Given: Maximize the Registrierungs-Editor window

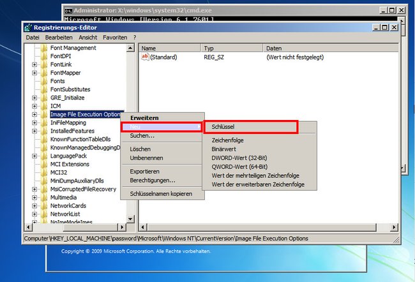Looking at the screenshot, I should (x=384, y=27).
